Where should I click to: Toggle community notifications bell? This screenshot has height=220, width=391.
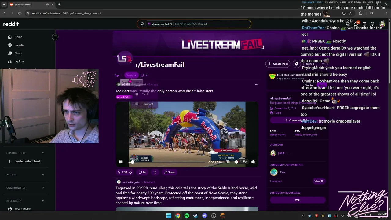(x=296, y=64)
